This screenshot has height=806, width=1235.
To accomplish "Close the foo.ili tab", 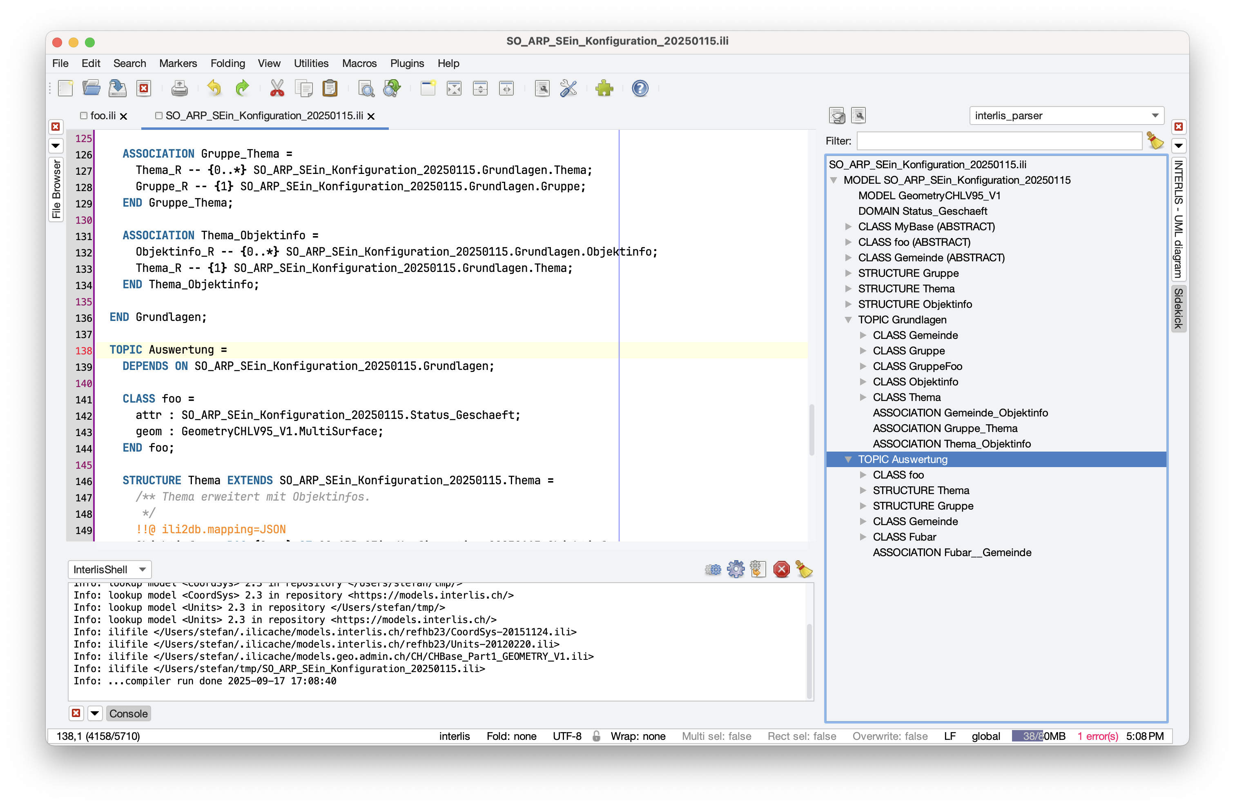I will [123, 116].
